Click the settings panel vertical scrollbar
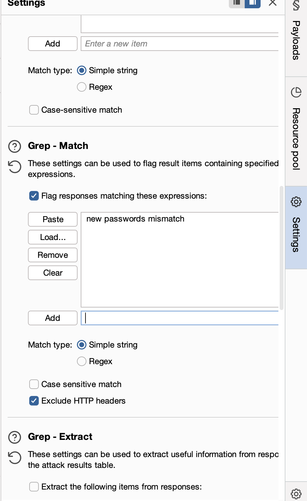Screen dimensions: 307x501 282,248
